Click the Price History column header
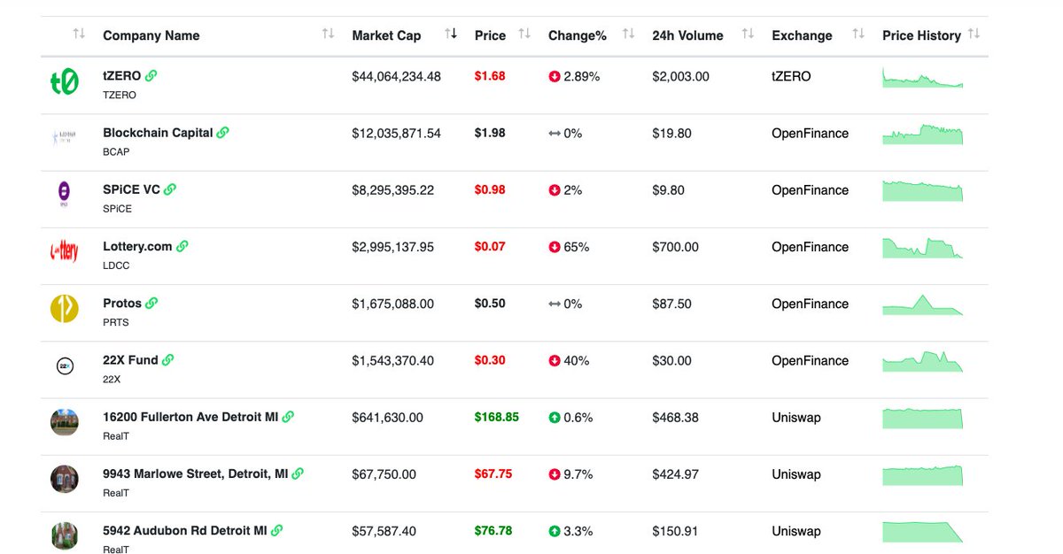The image size is (1063, 554). pos(921,35)
